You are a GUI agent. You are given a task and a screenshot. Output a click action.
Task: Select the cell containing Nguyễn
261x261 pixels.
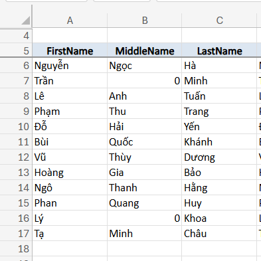pos(70,66)
